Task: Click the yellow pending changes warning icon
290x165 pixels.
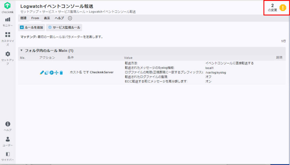Action: tap(283, 8)
